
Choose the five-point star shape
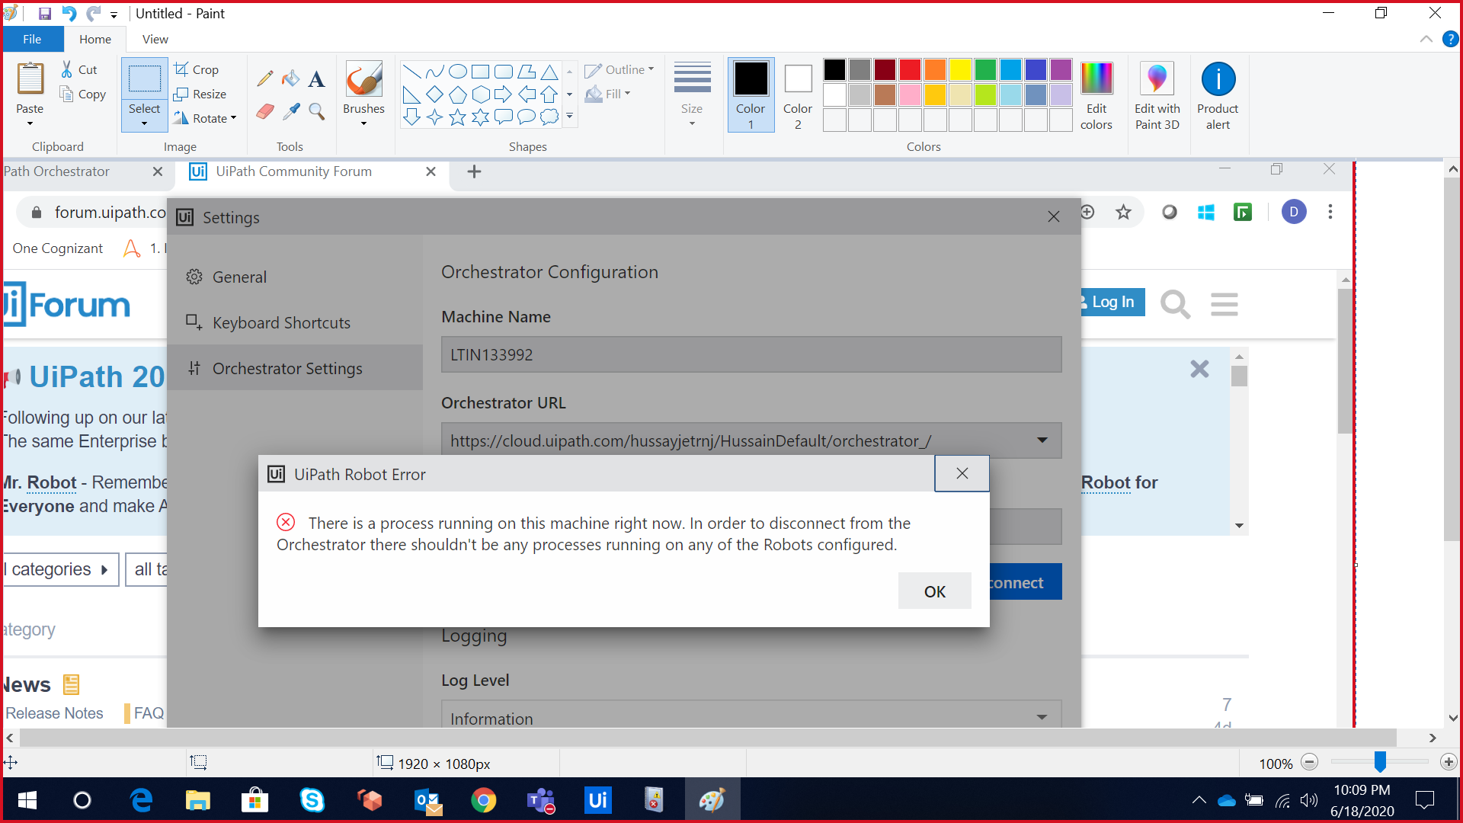coord(457,117)
